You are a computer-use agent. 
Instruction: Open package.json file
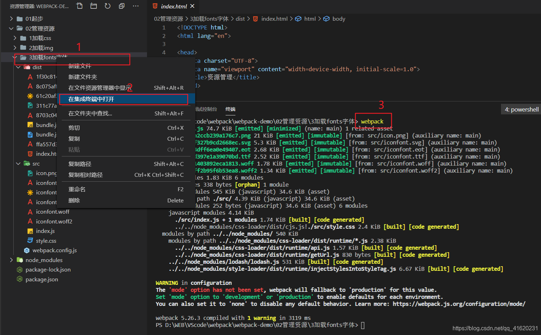(42, 279)
